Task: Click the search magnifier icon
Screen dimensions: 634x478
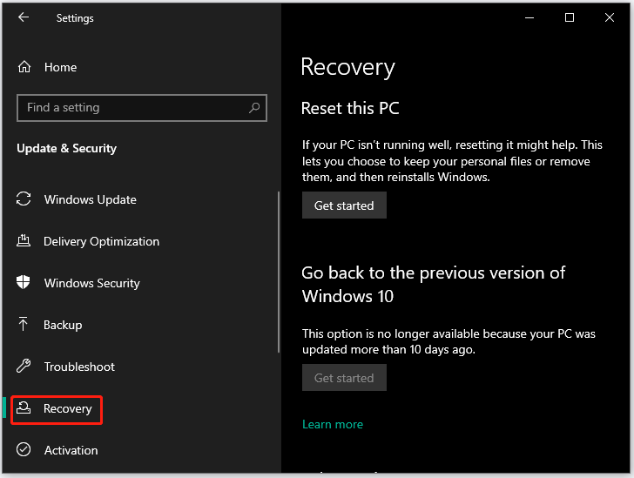Action: [254, 108]
